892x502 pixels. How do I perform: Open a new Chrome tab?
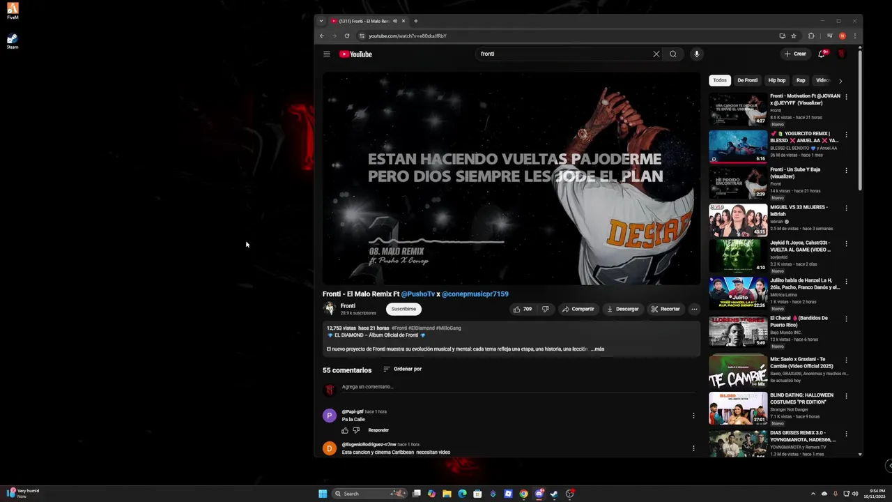[x=416, y=21]
